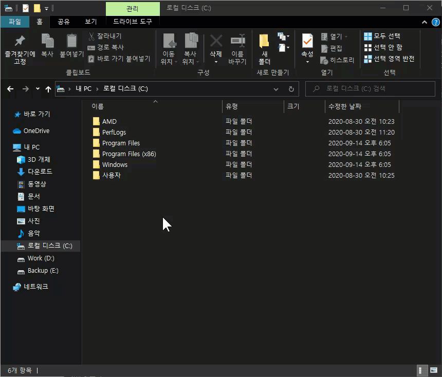Sort by 수정한 날짜 column header
The image size is (442, 377).
pyautogui.click(x=345, y=106)
